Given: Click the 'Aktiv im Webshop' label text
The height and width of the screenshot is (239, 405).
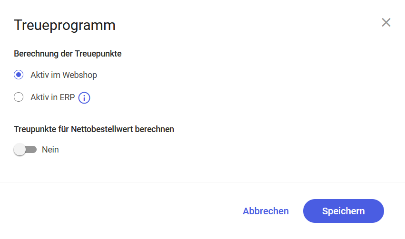Looking at the screenshot, I should (64, 75).
